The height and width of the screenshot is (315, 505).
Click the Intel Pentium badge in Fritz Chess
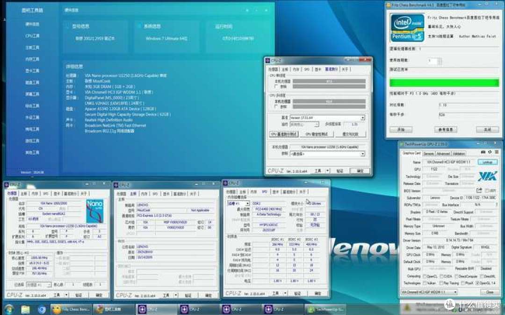click(x=407, y=28)
